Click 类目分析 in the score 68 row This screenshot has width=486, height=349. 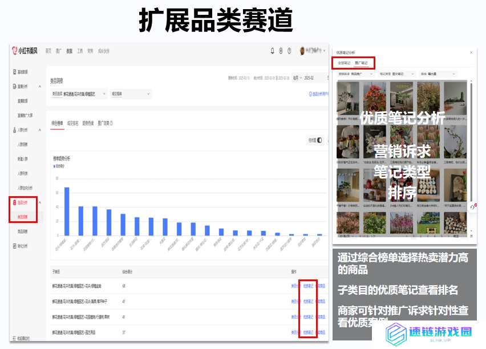(295, 286)
